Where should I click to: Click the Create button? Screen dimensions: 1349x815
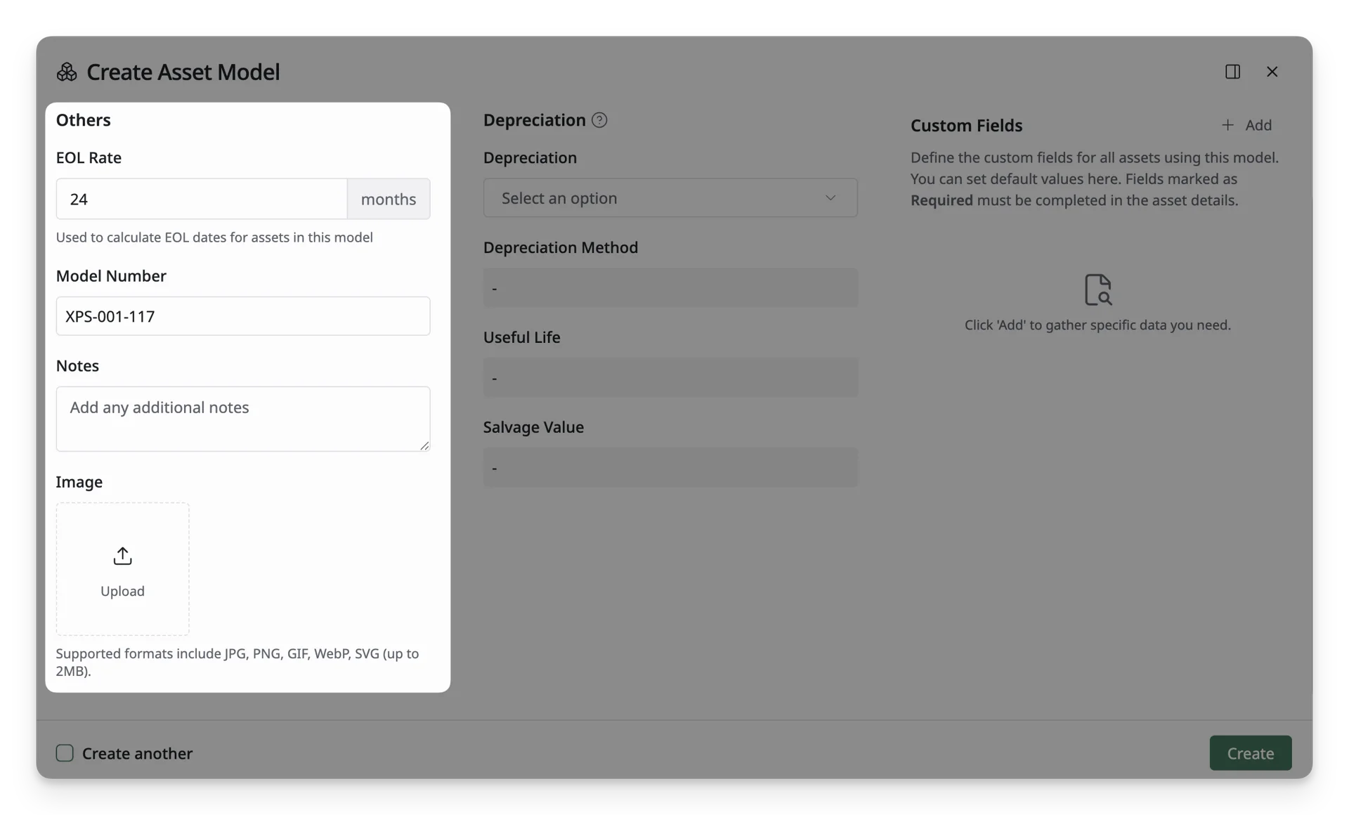(x=1250, y=753)
